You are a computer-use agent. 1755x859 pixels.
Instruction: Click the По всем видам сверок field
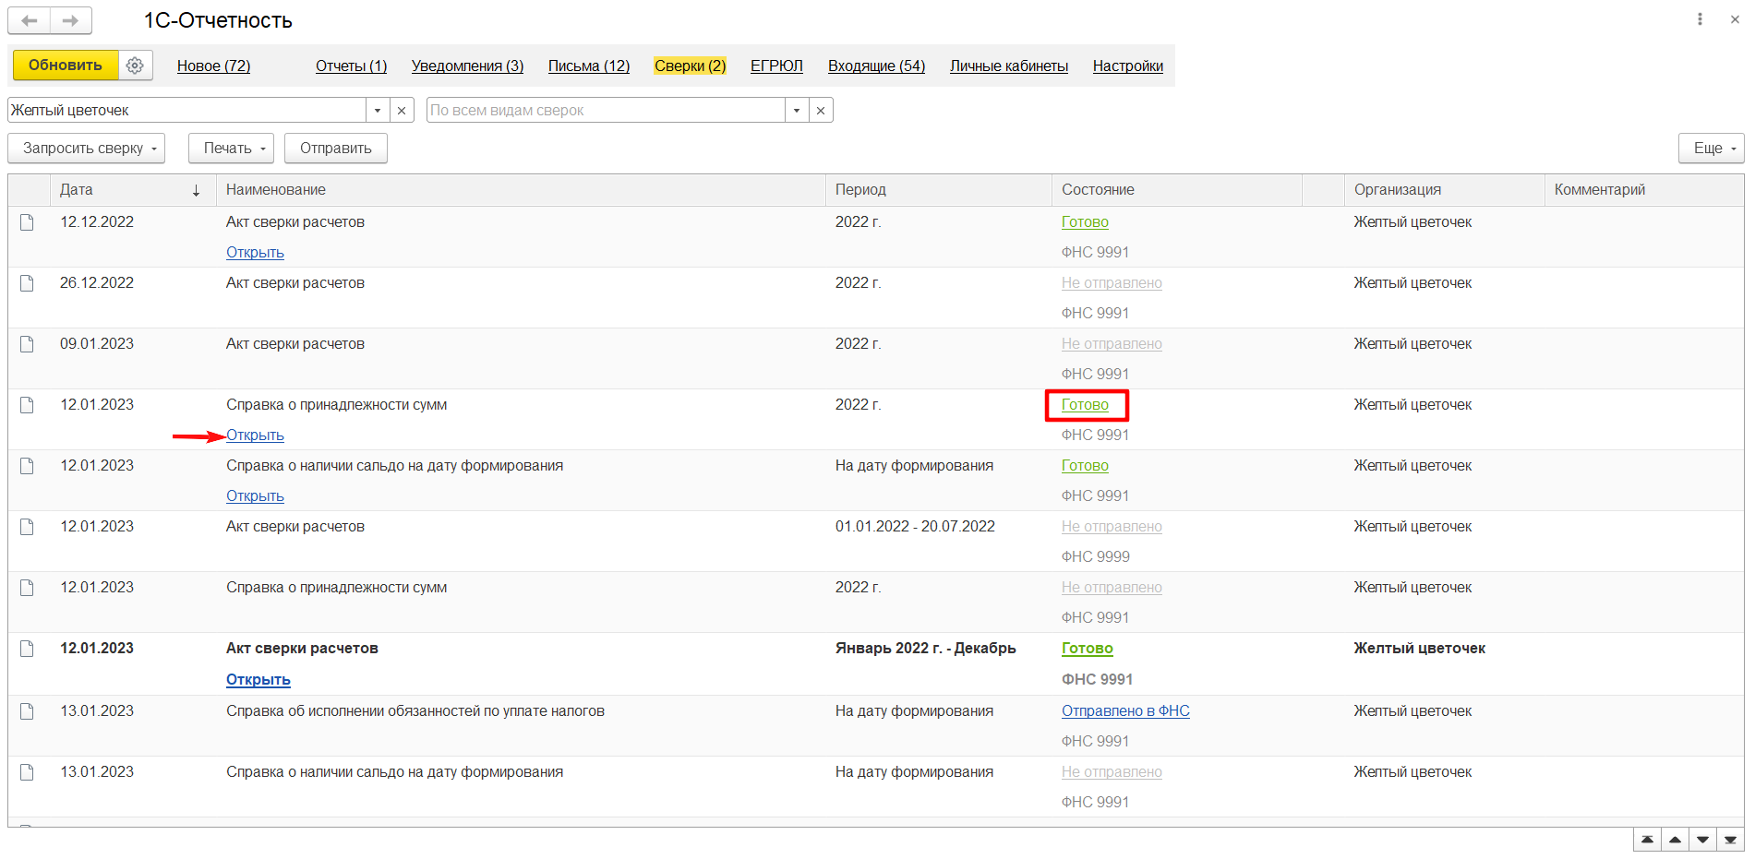[x=607, y=111]
